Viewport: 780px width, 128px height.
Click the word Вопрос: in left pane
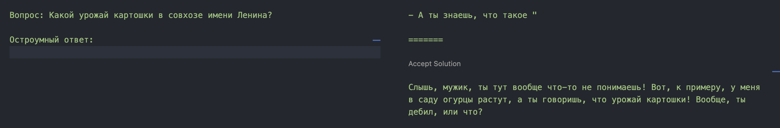[x=27, y=15]
